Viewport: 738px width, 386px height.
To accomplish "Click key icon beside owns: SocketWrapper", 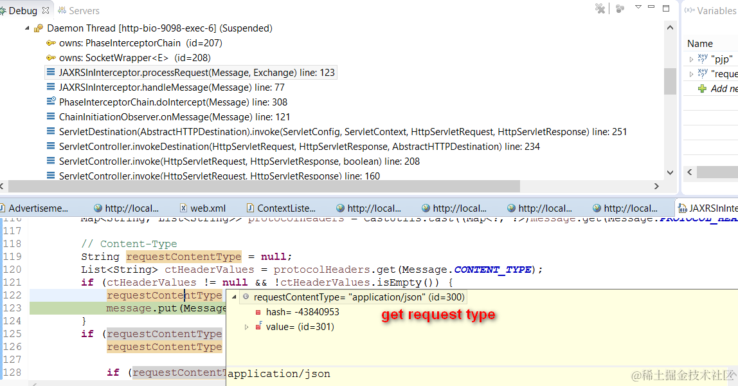I will pyautogui.click(x=51, y=57).
